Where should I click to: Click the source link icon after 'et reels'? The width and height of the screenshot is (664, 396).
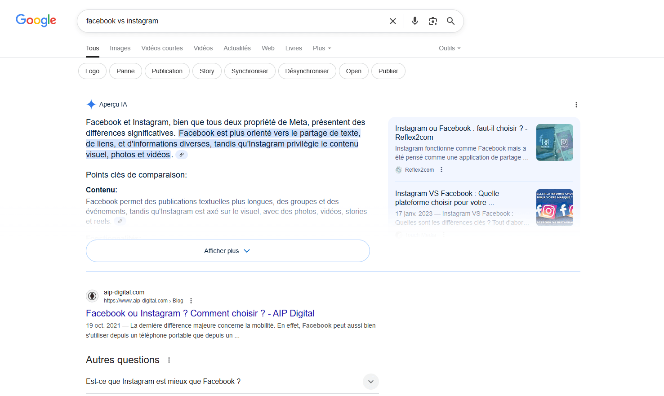tap(120, 221)
